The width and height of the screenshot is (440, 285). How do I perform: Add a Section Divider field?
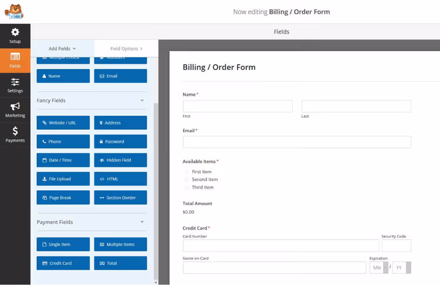(x=120, y=197)
